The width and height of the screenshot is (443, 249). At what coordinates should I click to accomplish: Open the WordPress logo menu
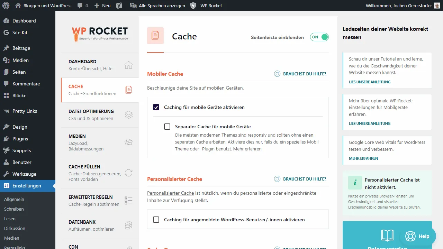(x=6, y=6)
